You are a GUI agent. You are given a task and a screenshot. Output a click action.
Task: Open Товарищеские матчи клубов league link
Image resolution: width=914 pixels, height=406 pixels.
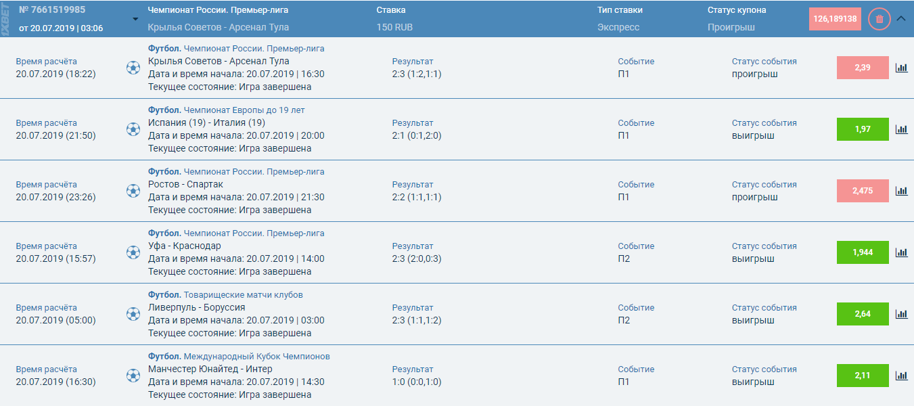pyautogui.click(x=243, y=295)
